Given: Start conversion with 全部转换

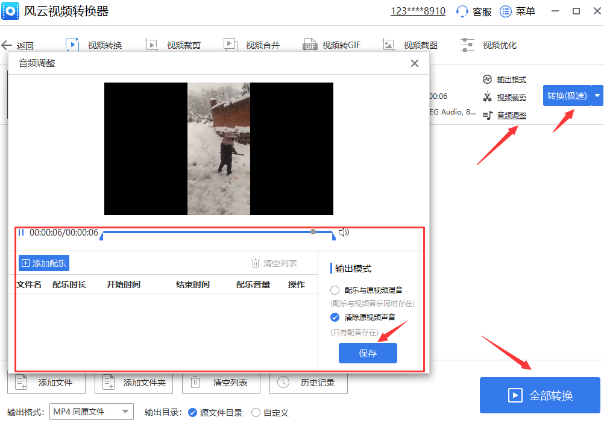Looking at the screenshot, I should 540,395.
